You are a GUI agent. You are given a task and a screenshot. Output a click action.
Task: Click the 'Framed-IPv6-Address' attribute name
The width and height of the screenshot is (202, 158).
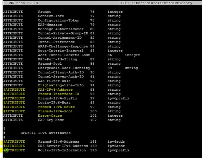(x=59, y=142)
